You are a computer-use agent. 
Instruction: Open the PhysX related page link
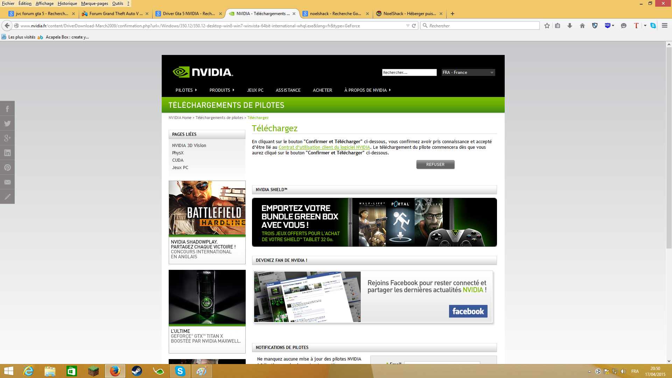click(x=178, y=153)
